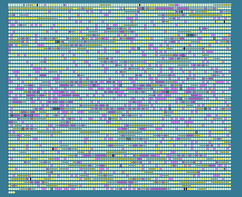Click the lone triangle marker near bottom center

[x=121, y=165]
